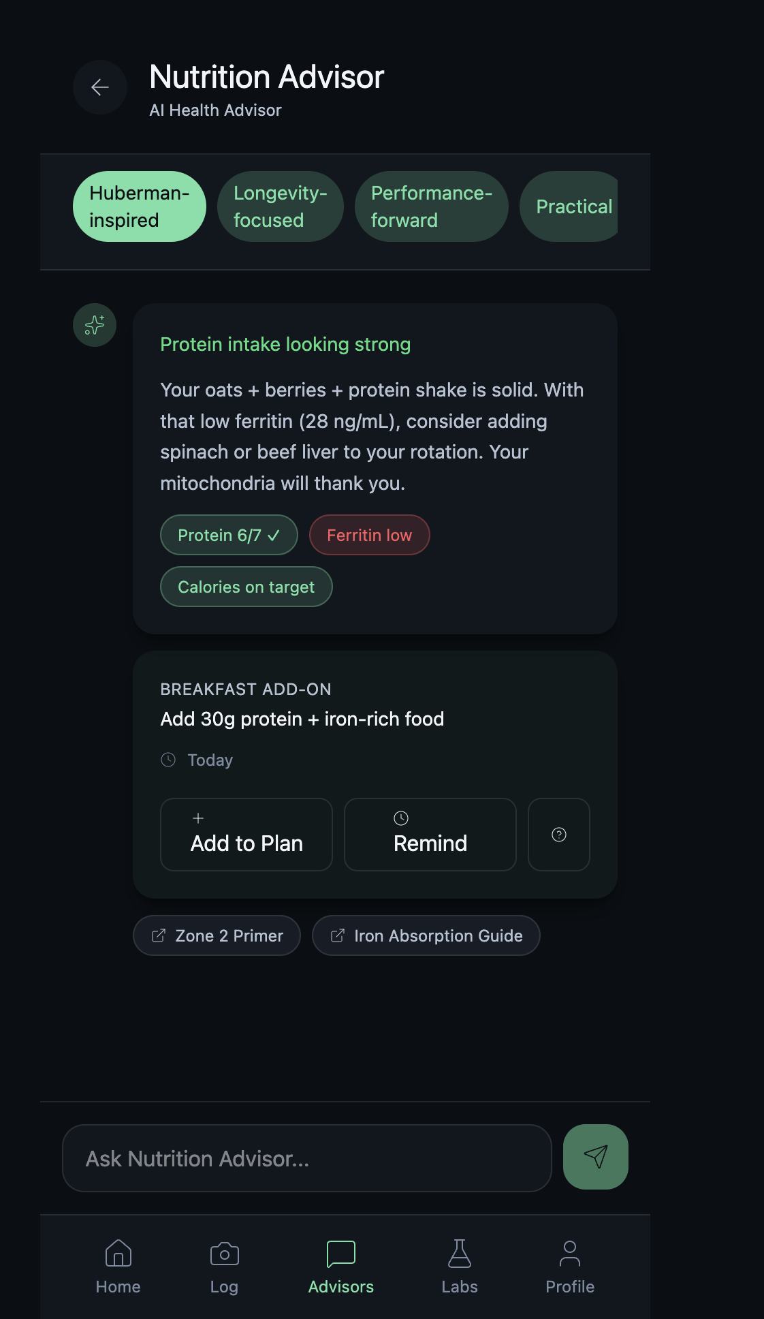Go to the Profile tab

(x=570, y=1267)
